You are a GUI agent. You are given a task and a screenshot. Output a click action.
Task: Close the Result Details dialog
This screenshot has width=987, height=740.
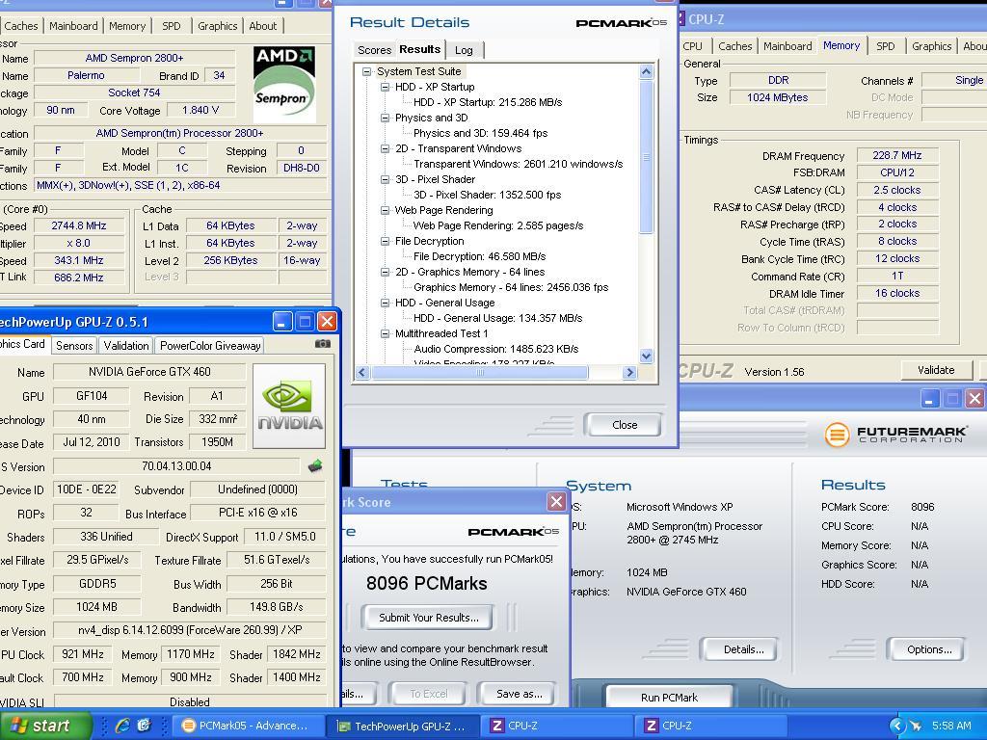point(624,425)
